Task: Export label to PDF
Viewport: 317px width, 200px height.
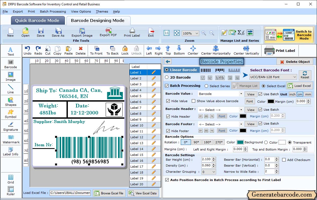Action: tap(108, 32)
